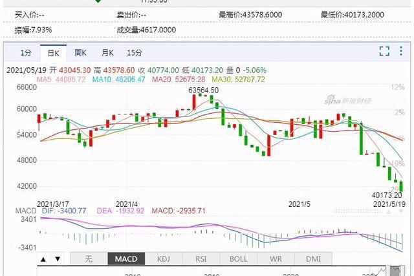Click the fullscreen expand icon
This screenshot has width=414, height=276.
pyautogui.click(x=384, y=52)
